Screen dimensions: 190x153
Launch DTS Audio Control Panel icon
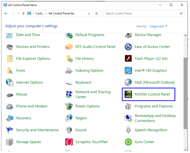pyautogui.click(x=69, y=47)
